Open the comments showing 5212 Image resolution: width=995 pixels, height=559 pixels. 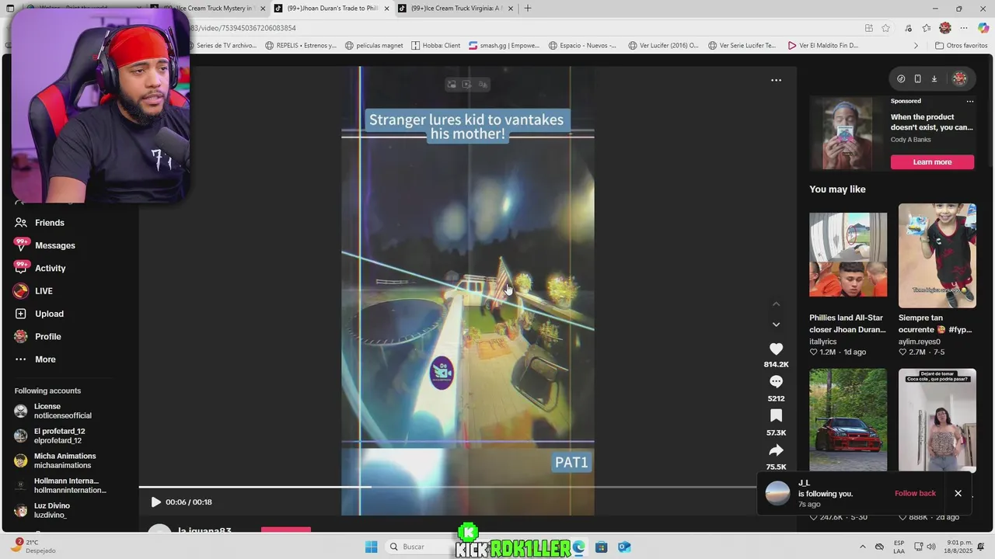point(776,382)
